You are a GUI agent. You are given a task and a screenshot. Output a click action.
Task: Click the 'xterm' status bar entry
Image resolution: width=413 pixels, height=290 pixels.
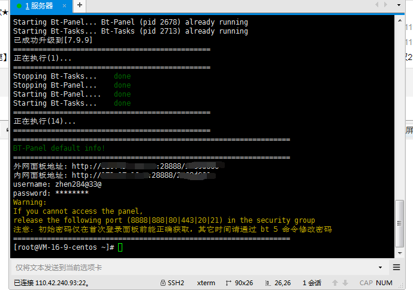tap(206, 283)
